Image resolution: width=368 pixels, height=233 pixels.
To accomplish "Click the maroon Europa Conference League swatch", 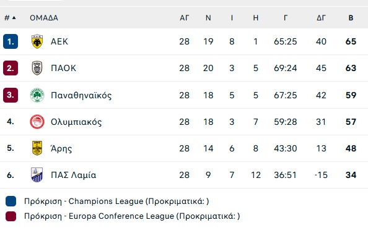I will click(x=11, y=216).
